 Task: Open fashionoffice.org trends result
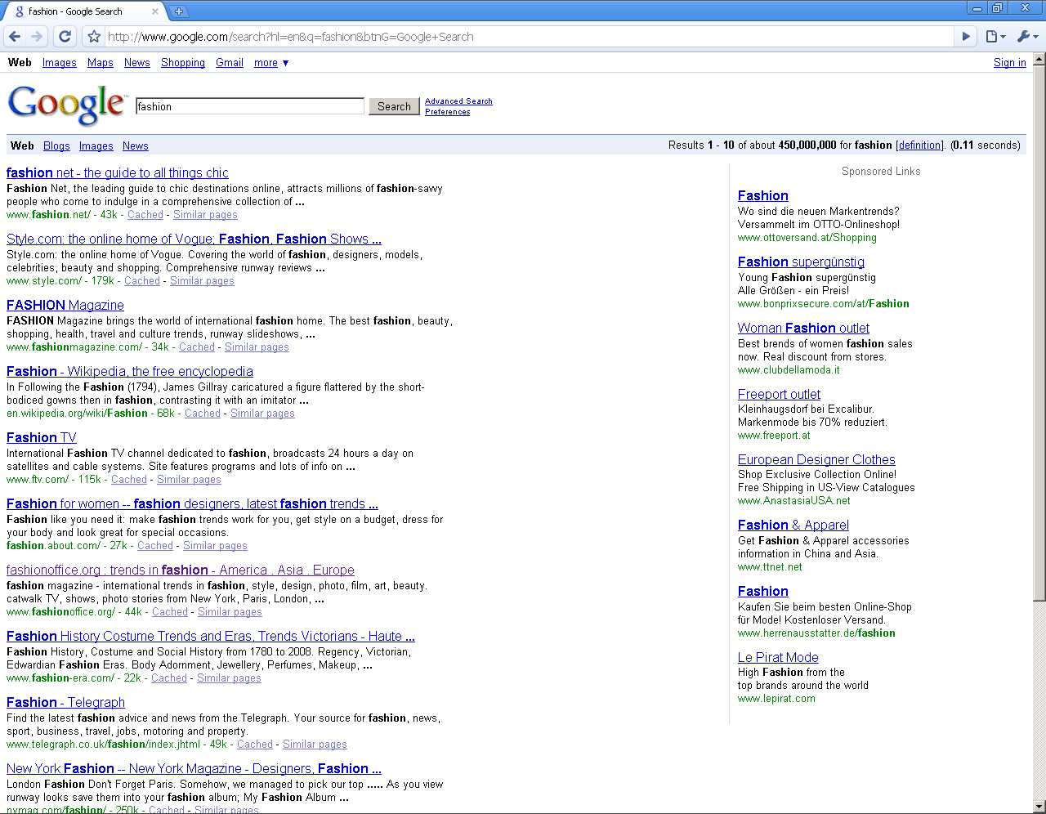181,570
